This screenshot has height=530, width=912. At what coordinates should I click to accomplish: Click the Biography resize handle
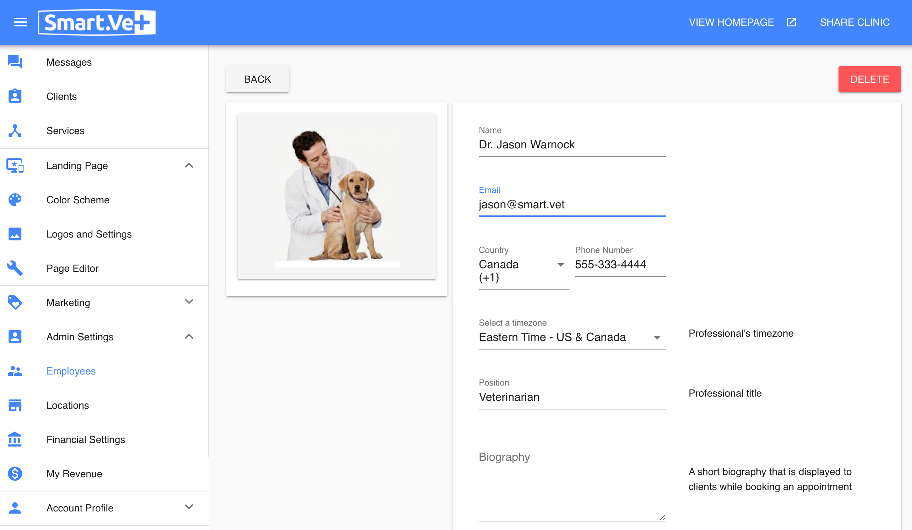pyautogui.click(x=662, y=518)
